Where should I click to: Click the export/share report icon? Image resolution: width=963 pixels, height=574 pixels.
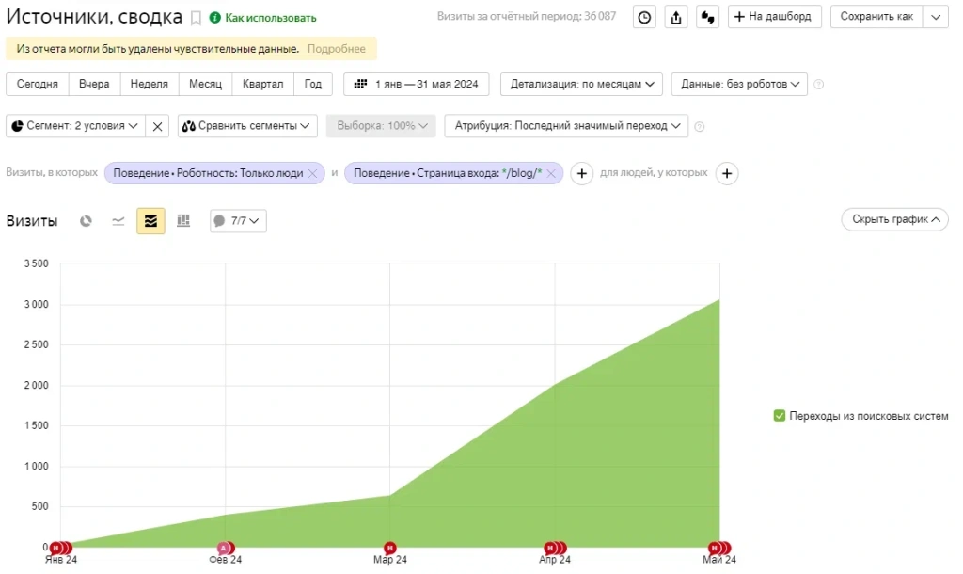pyautogui.click(x=676, y=17)
